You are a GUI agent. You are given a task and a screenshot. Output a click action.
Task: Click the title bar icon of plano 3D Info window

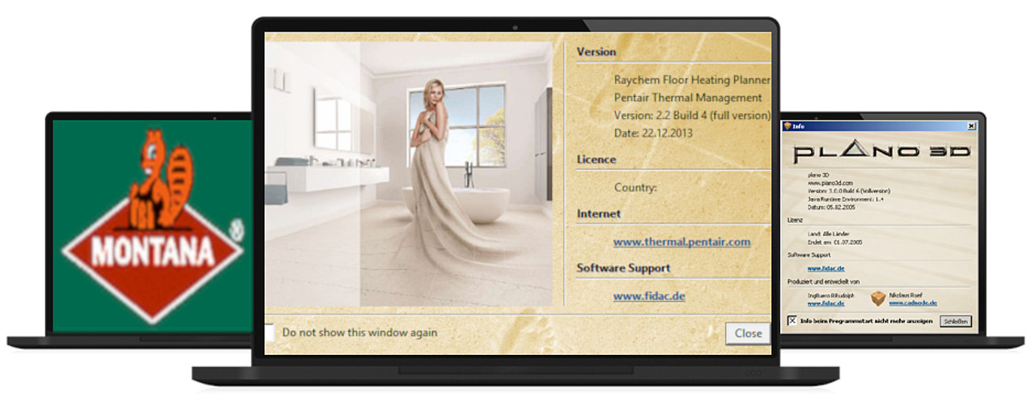(x=787, y=126)
